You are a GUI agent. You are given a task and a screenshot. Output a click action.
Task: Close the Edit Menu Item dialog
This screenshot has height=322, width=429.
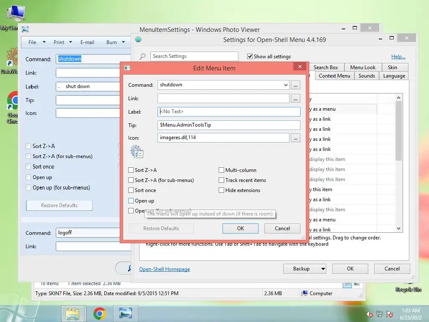pos(300,67)
